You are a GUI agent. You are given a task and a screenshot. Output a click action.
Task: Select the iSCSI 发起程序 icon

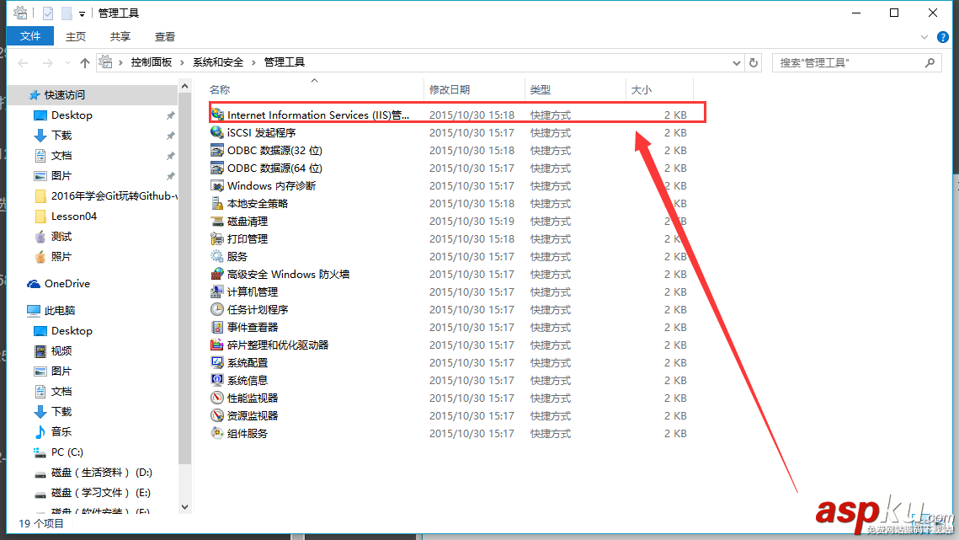click(217, 132)
